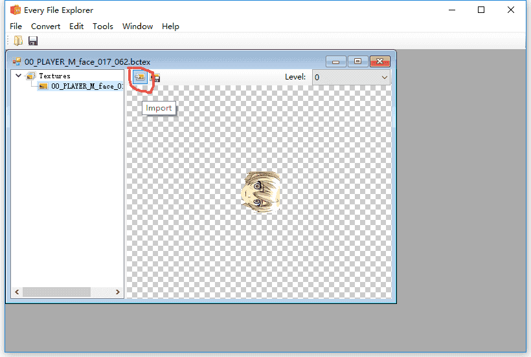Screen dimensions: 531x357
Task: Open the Help menu
Action: (170, 27)
